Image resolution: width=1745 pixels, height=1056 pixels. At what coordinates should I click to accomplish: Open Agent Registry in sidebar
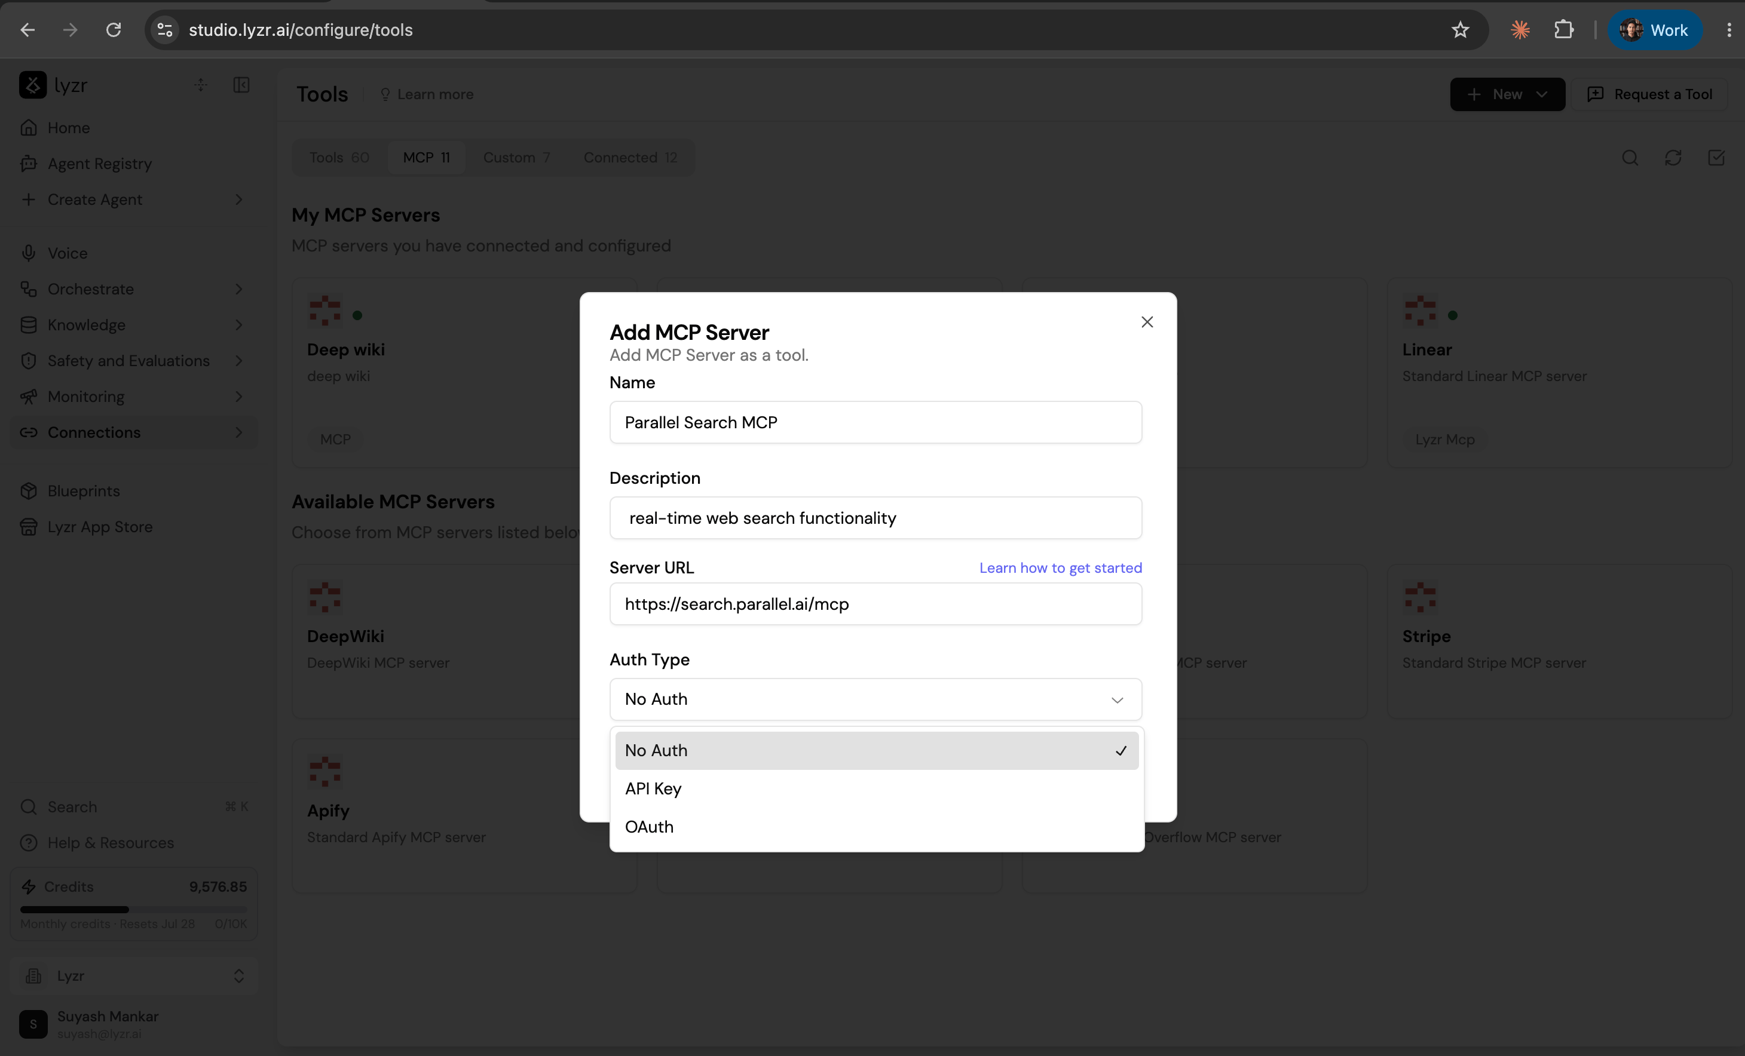pos(133,164)
